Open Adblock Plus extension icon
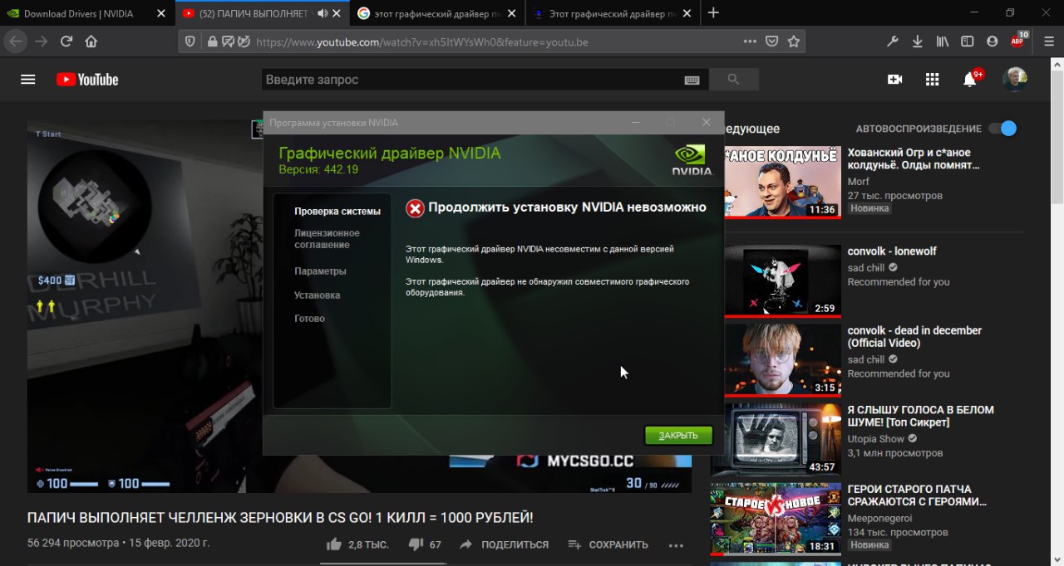Screen dimensions: 1064x566 coord(1018,40)
